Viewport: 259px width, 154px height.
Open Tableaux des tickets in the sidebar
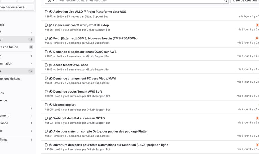10,79
